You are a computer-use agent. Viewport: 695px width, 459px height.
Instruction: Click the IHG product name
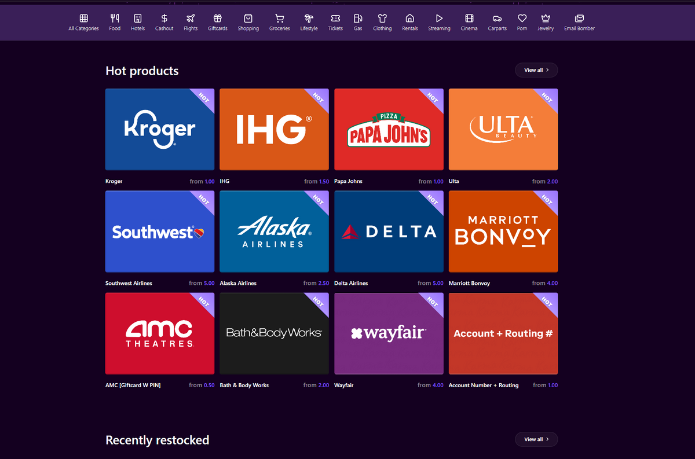[225, 181]
